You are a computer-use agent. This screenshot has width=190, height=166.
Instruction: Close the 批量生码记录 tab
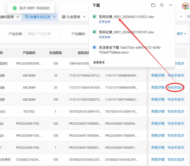pos(54,17)
